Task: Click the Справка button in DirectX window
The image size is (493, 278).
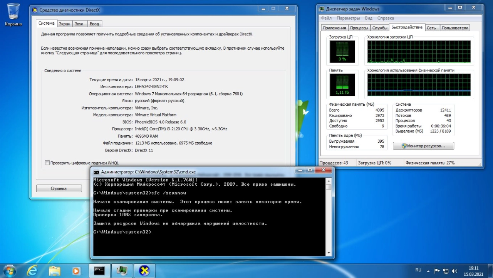Action: 59,188
